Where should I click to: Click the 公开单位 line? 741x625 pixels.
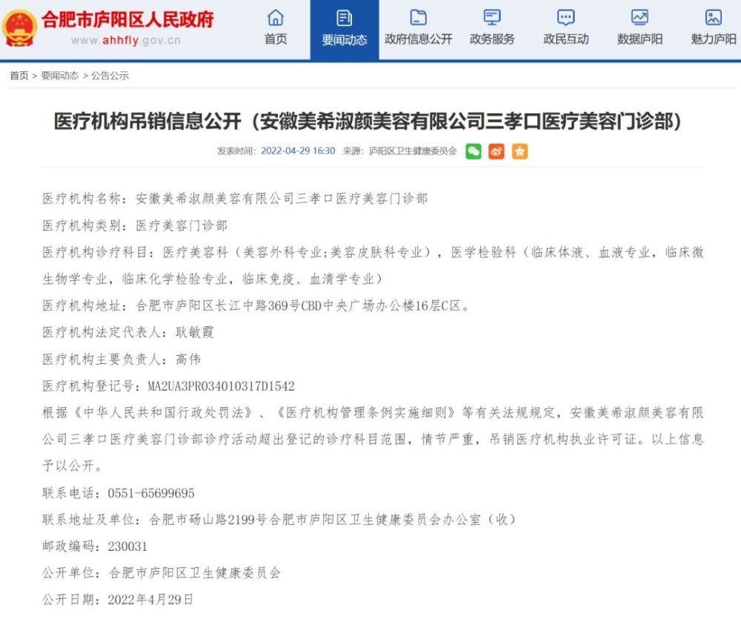162,573
